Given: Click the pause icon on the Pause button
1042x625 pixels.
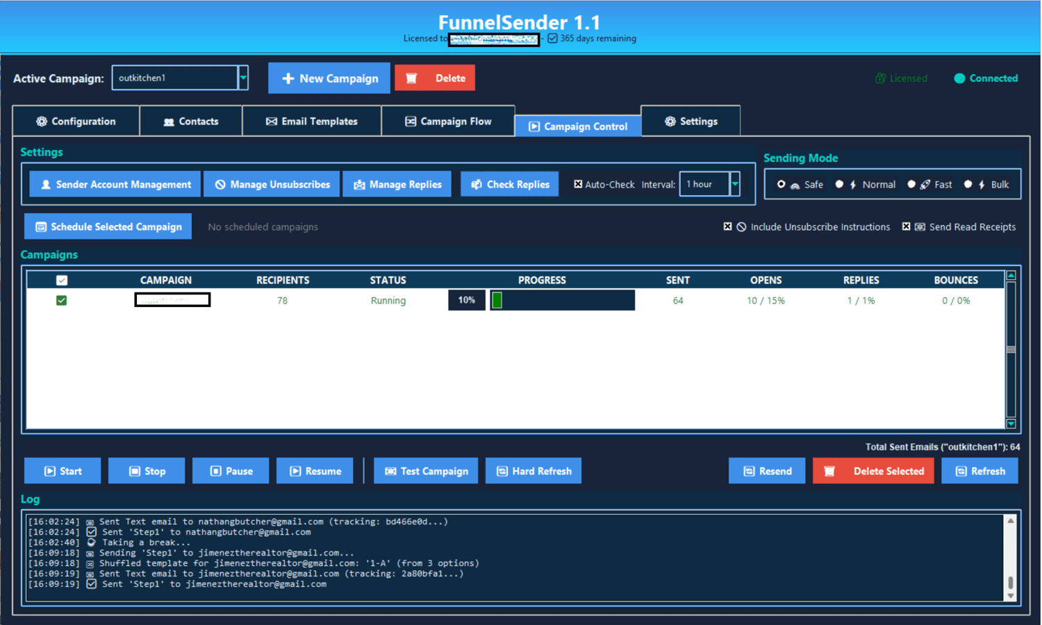Looking at the screenshot, I should coord(216,471).
